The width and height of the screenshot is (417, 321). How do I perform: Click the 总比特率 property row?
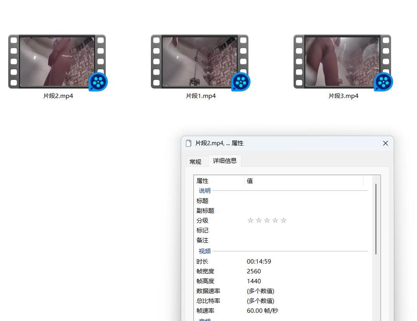[x=282, y=301]
